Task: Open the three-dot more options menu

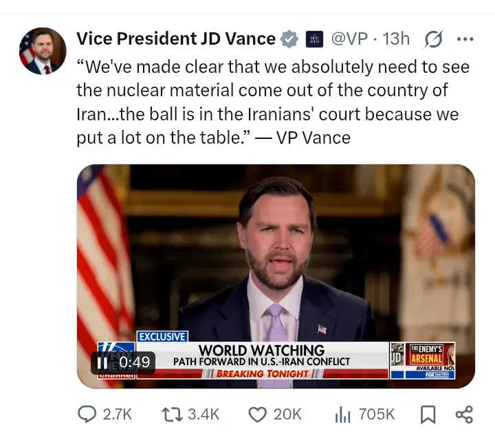Action: point(465,39)
